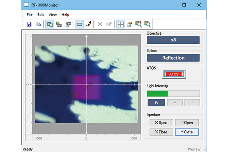Open the File menu
The image size is (228, 152).
pos(30,14)
